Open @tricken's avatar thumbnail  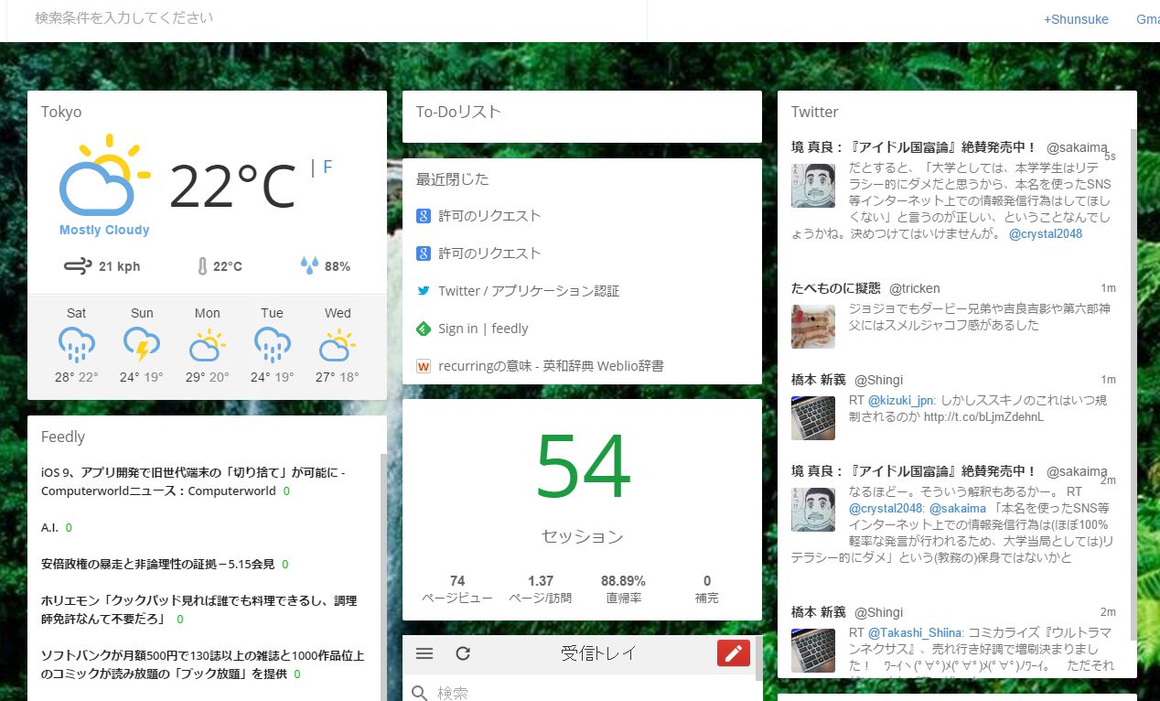[x=813, y=327]
